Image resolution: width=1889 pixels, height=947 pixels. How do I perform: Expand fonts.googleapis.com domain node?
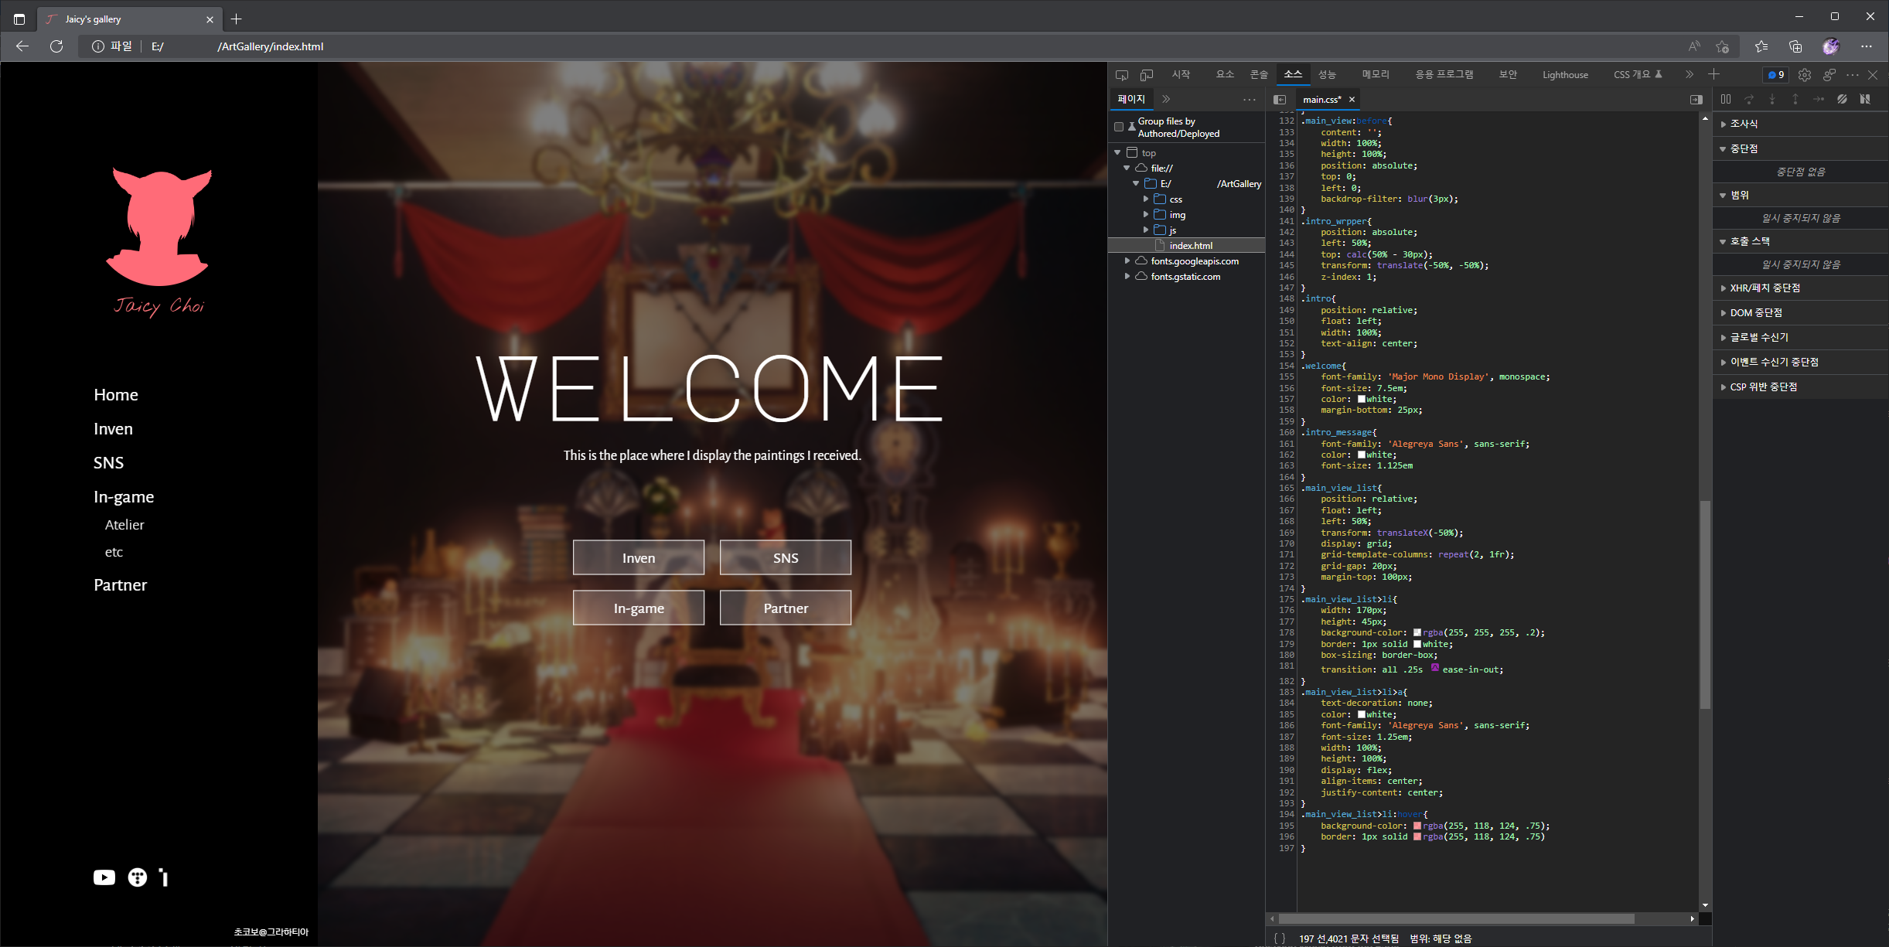[1127, 261]
